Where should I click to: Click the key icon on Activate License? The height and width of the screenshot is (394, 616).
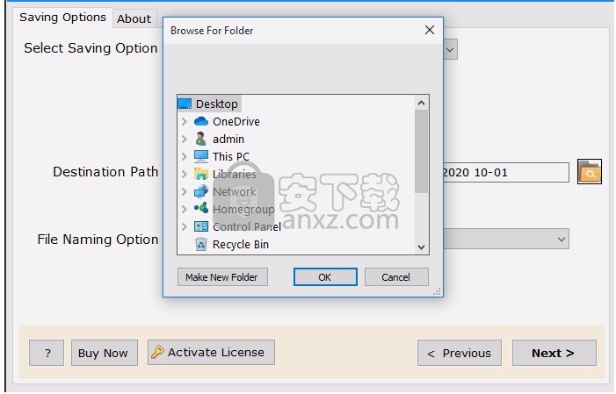pos(157,352)
